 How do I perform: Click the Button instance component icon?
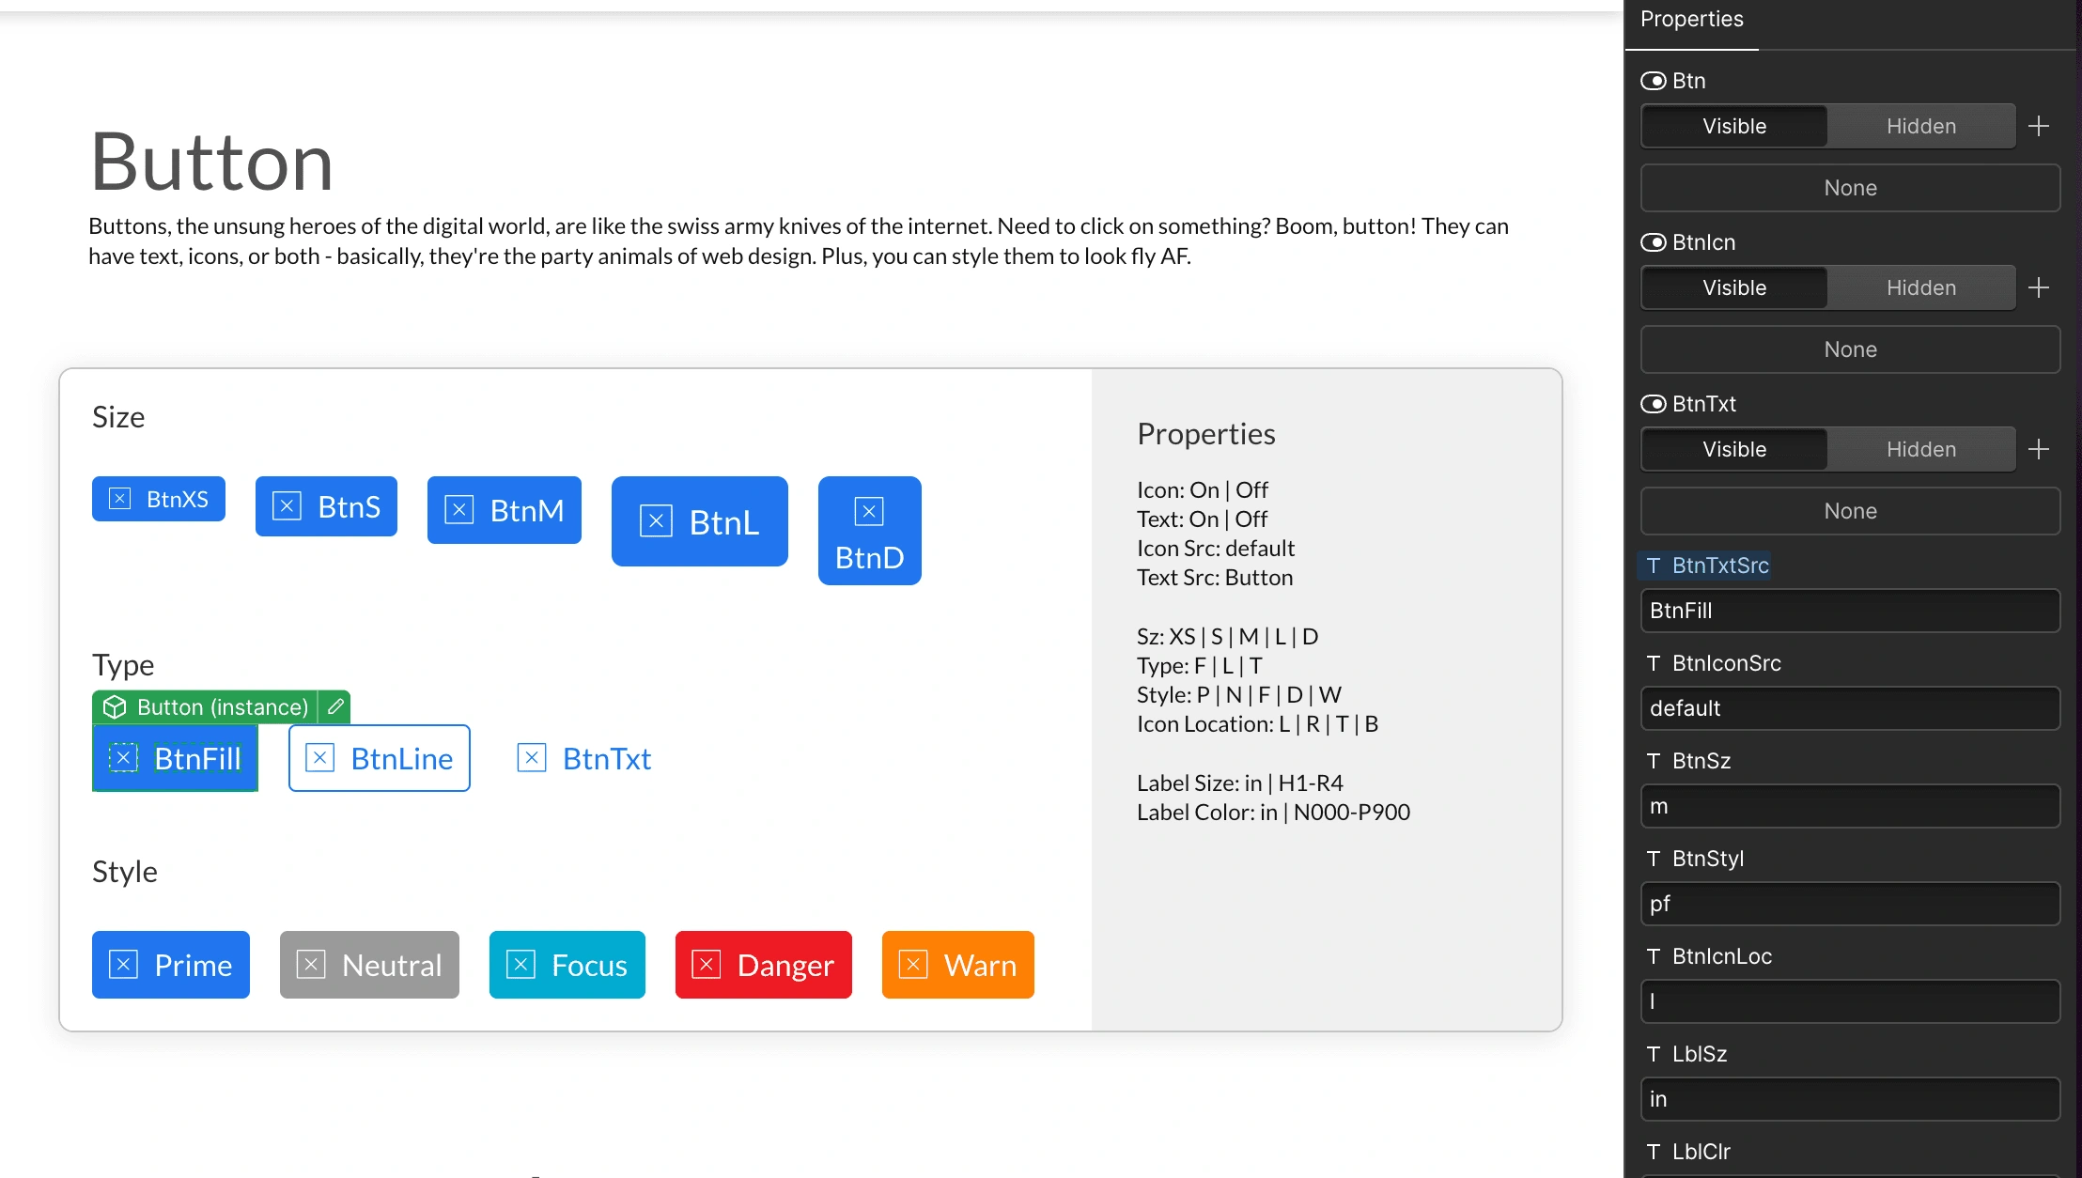tap(115, 706)
